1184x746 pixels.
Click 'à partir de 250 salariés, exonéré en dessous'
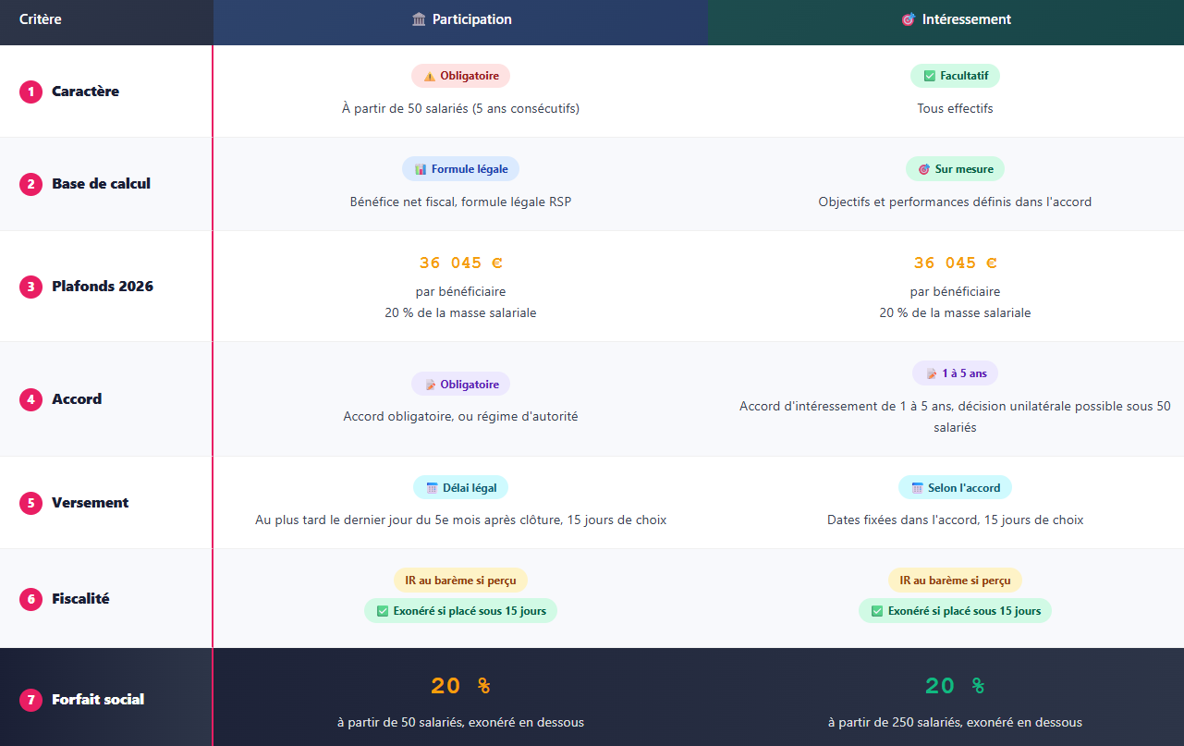click(955, 722)
